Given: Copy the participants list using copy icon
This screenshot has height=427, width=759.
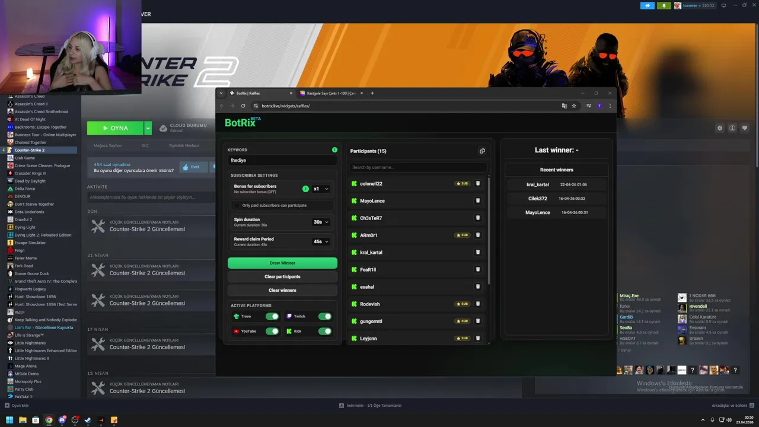Looking at the screenshot, I should [x=482, y=151].
